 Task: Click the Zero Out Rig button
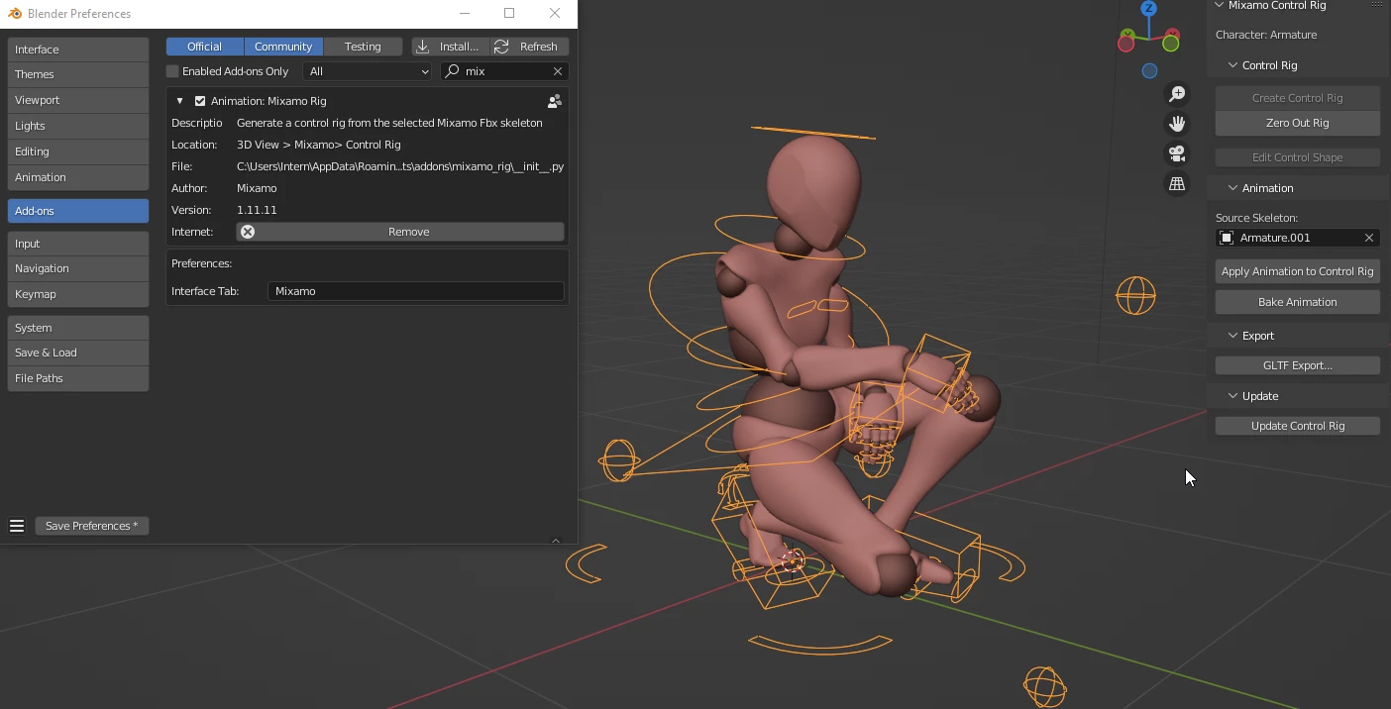coord(1298,123)
